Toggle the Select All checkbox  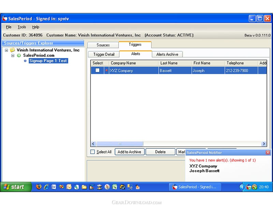pyautogui.click(x=92, y=152)
